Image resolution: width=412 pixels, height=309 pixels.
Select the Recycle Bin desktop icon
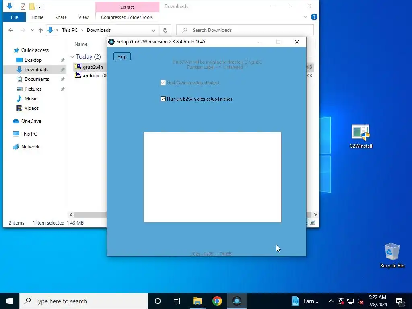(392, 255)
